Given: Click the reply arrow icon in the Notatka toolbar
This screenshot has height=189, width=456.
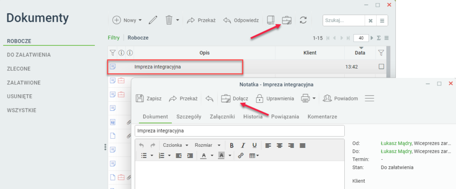Looking at the screenshot, I should click(x=209, y=98).
